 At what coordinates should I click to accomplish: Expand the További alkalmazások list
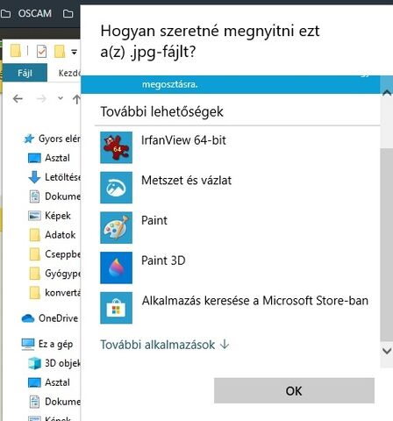[x=165, y=345]
